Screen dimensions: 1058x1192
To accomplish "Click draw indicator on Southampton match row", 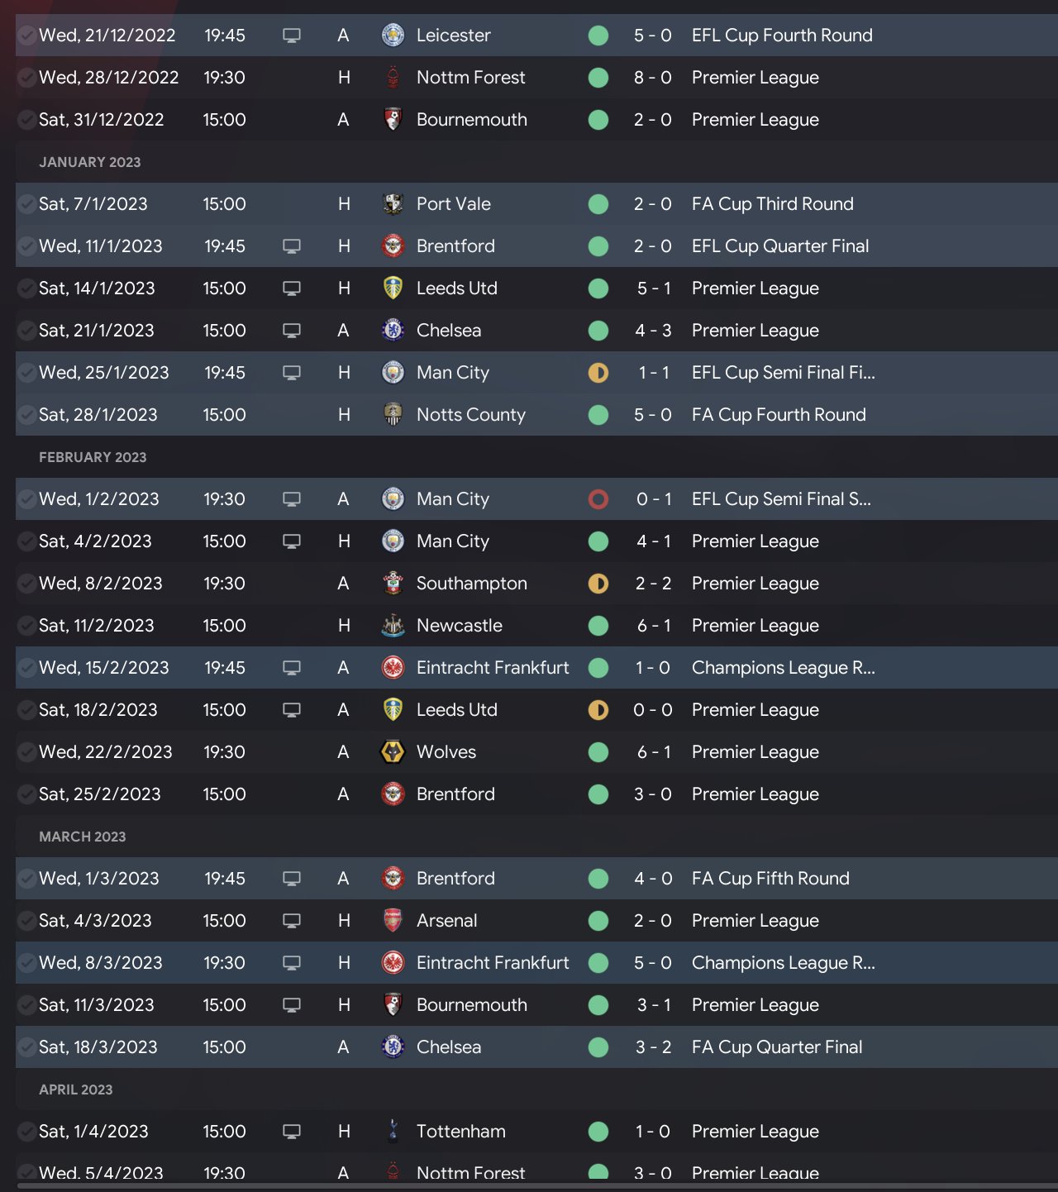I will [598, 584].
